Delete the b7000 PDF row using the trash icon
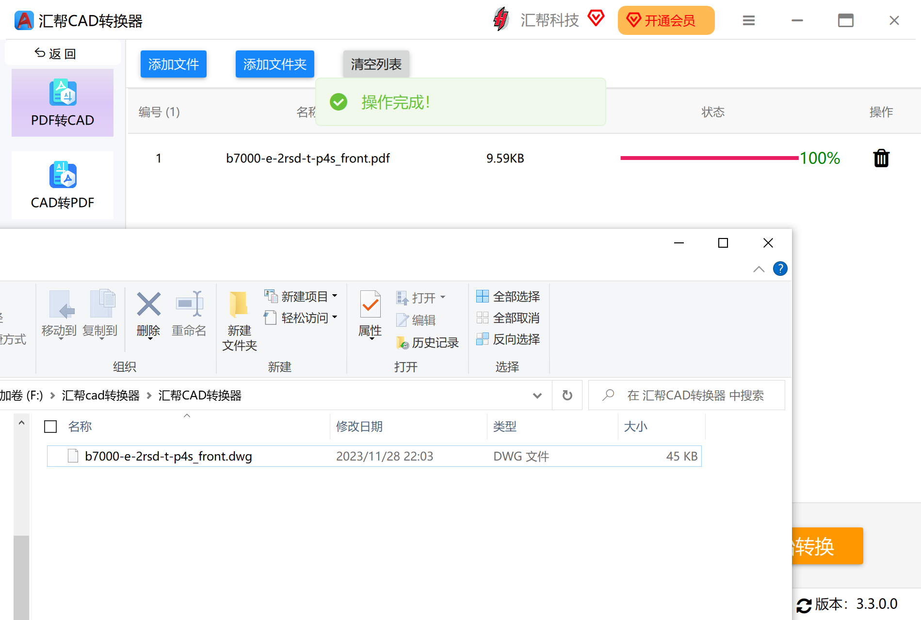Screen dimensions: 921x620 [x=881, y=158]
